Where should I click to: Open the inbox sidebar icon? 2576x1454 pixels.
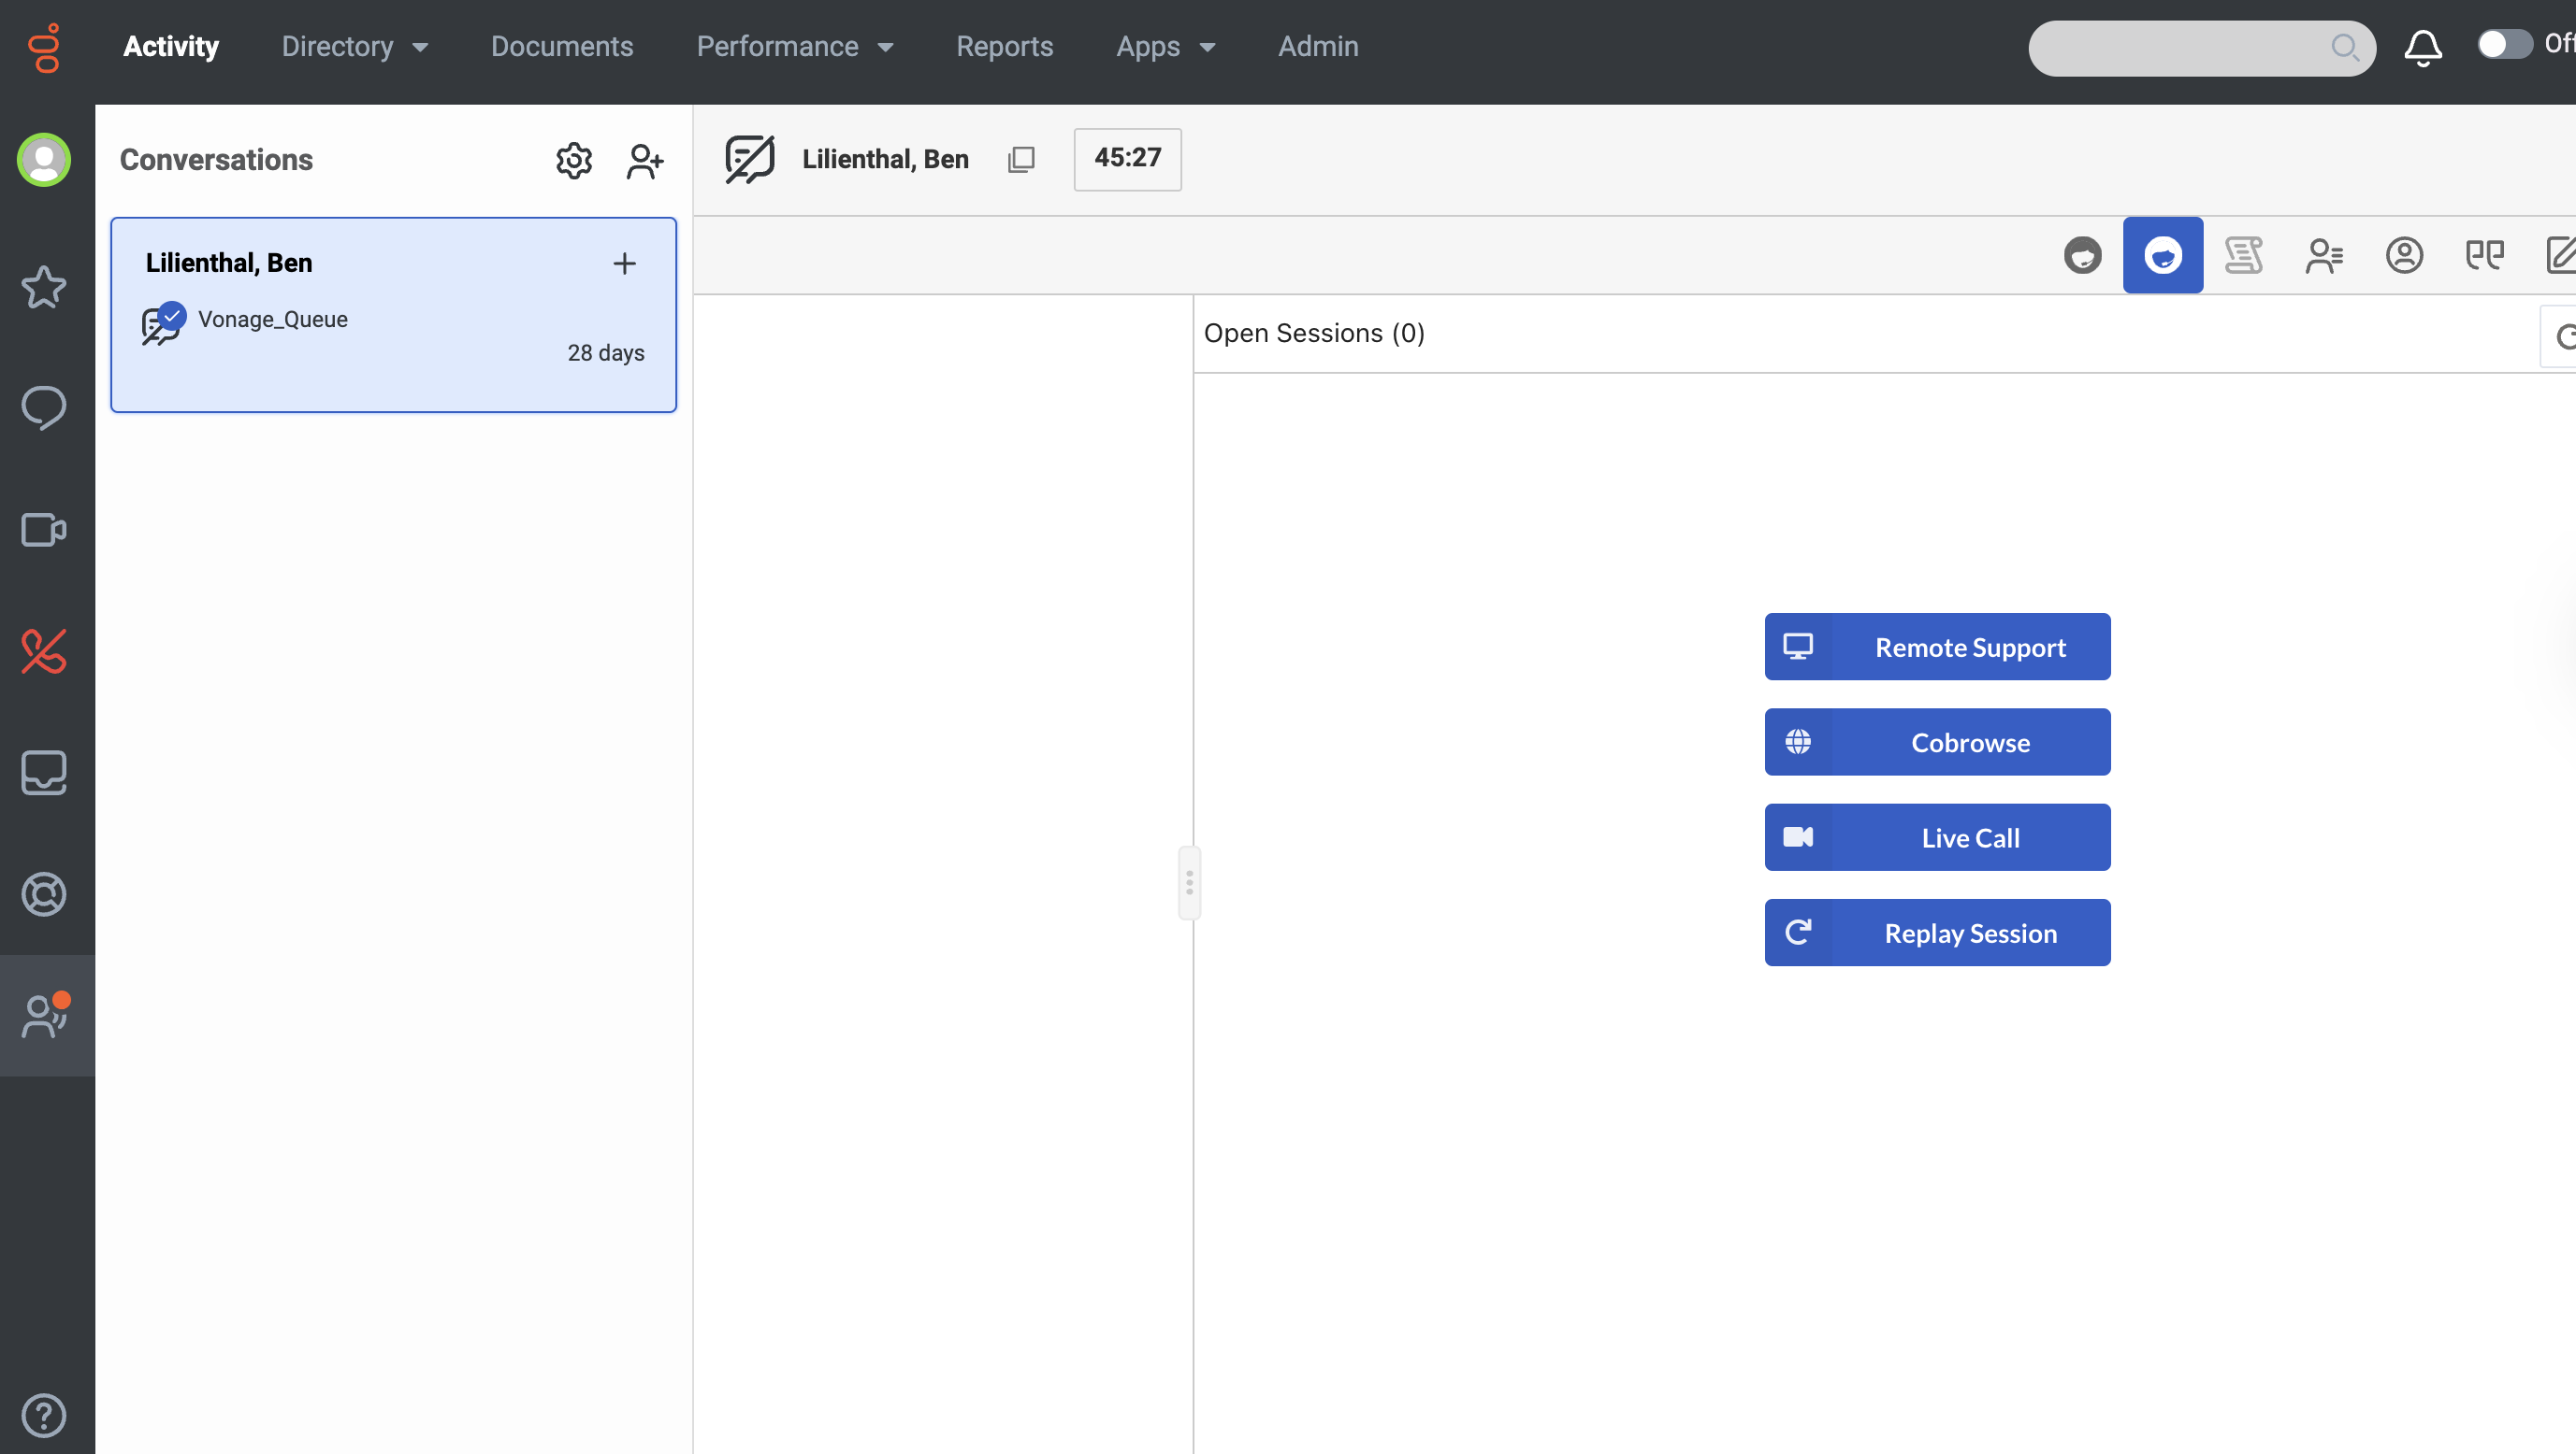tap(44, 773)
